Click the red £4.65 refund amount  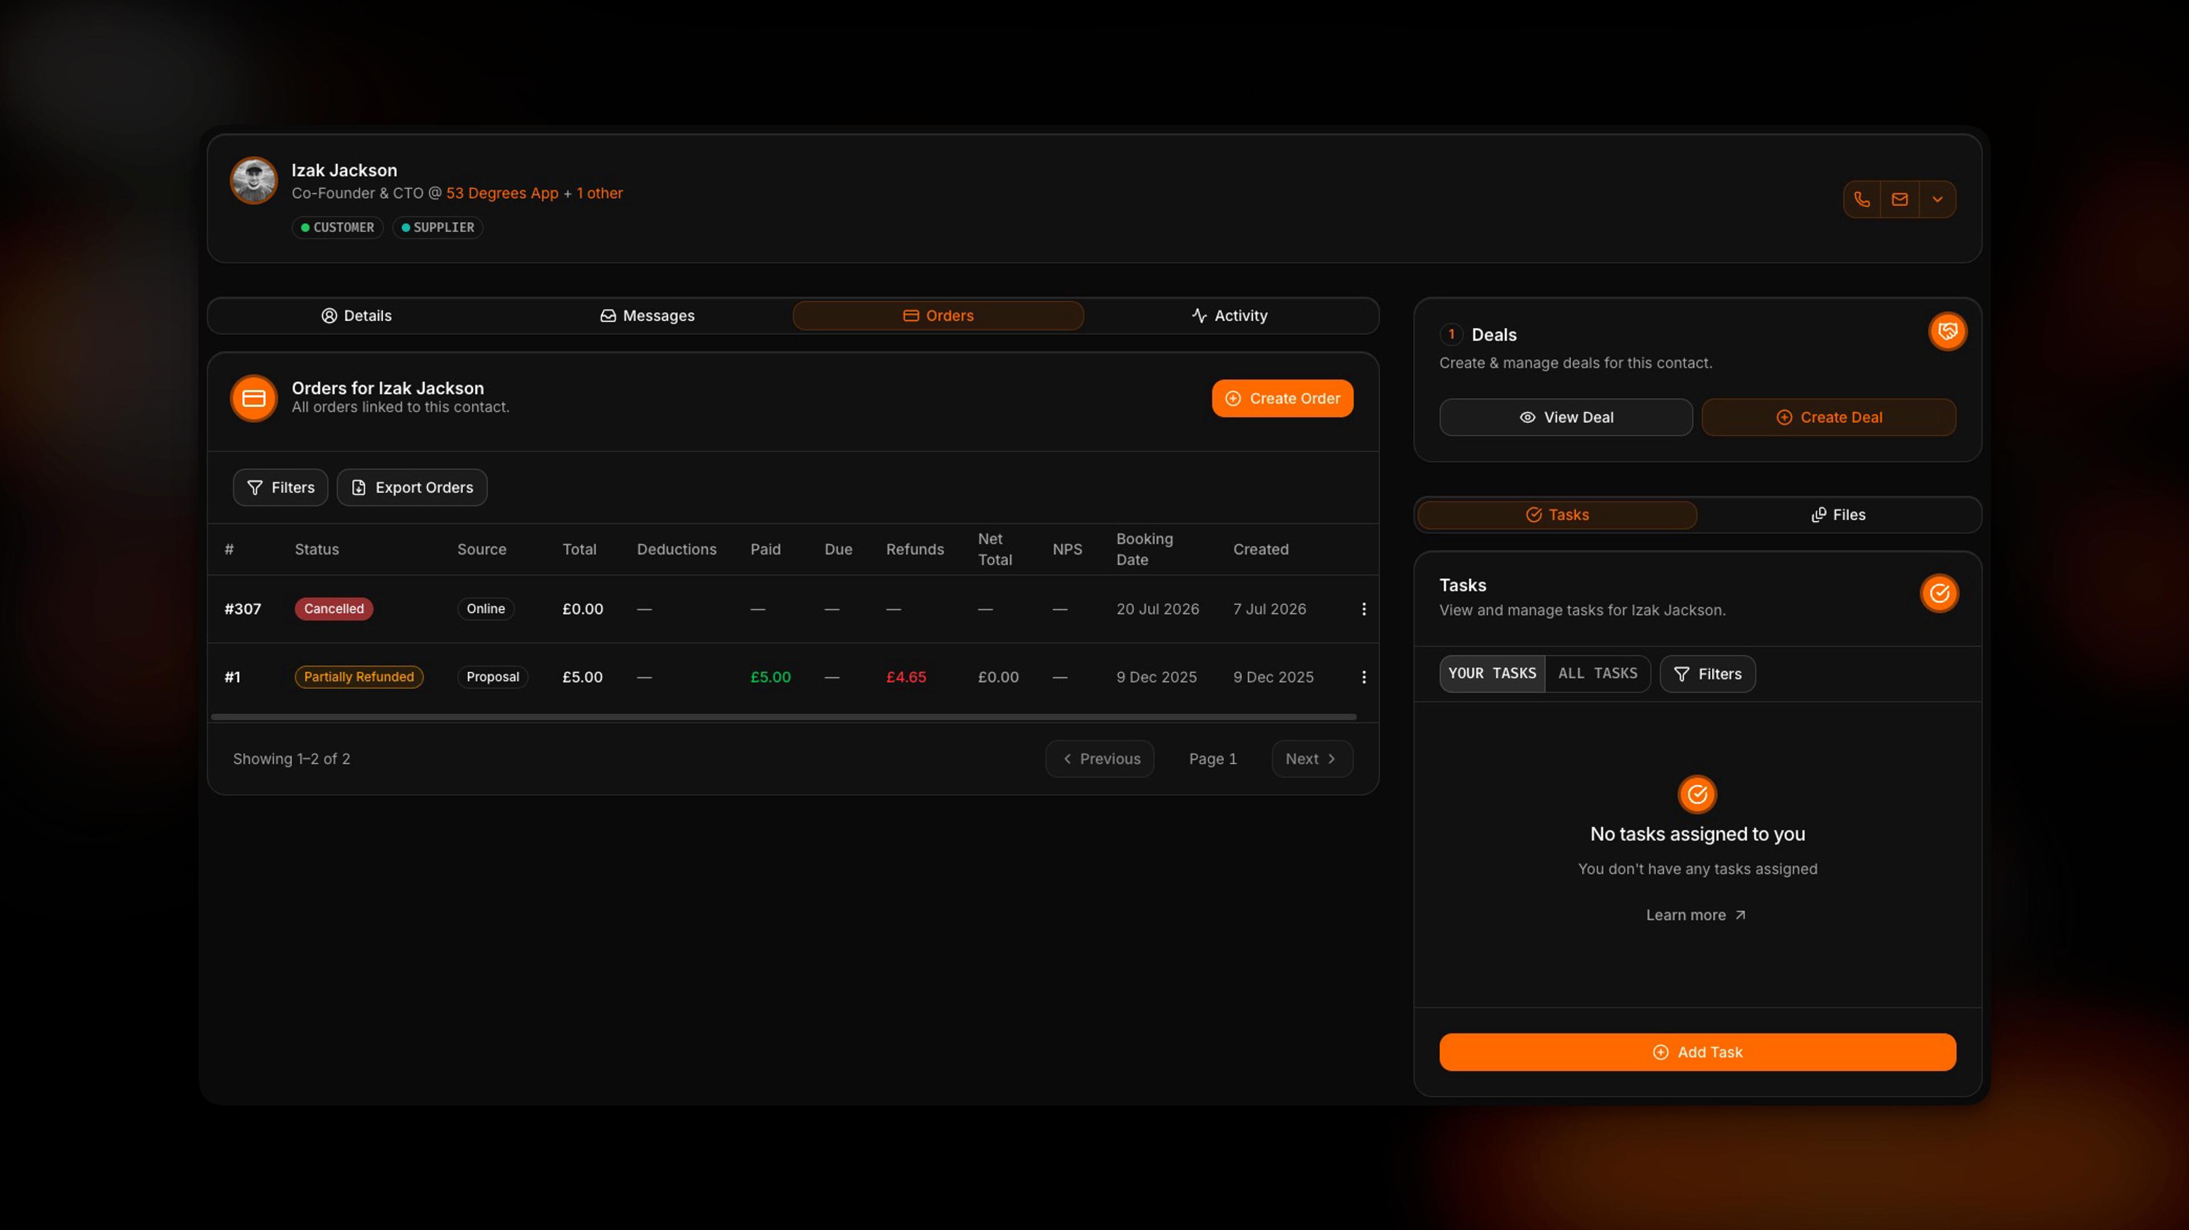[x=906, y=677]
